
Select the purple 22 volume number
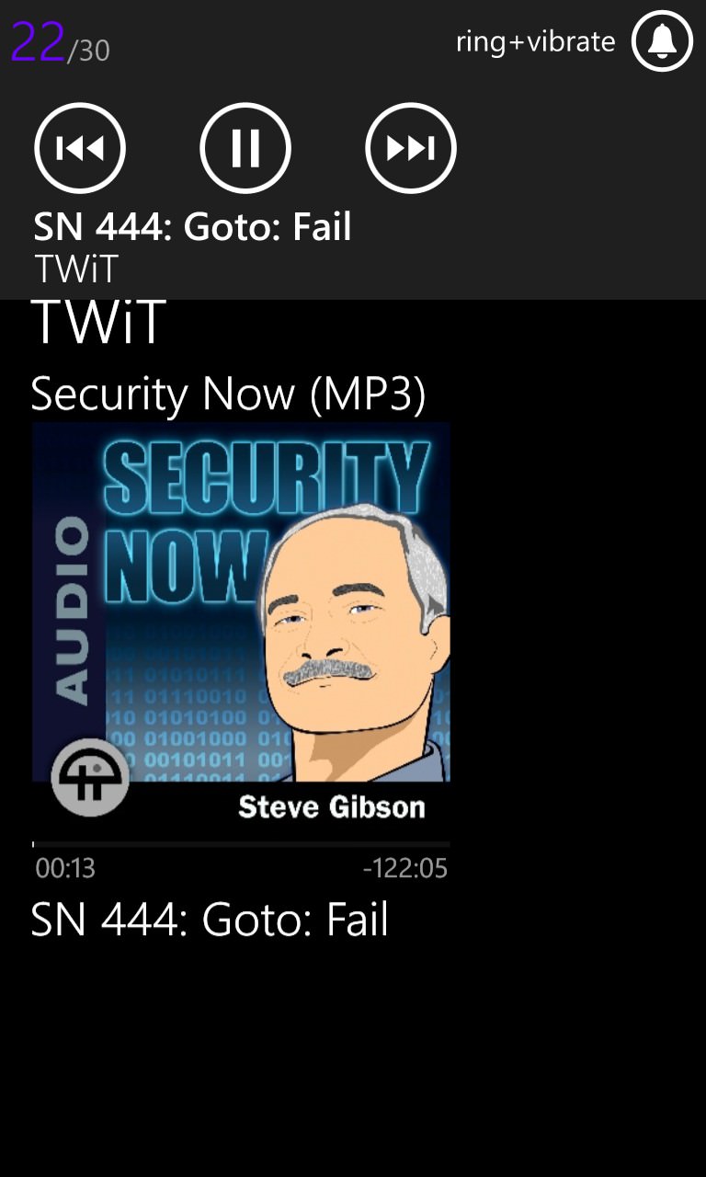[38, 42]
